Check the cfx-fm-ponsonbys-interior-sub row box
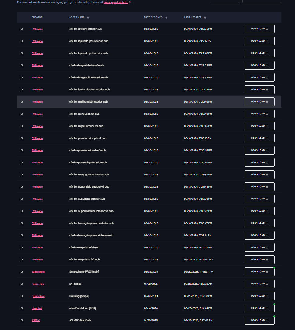This screenshot has height=330, width=295. coord(22,162)
